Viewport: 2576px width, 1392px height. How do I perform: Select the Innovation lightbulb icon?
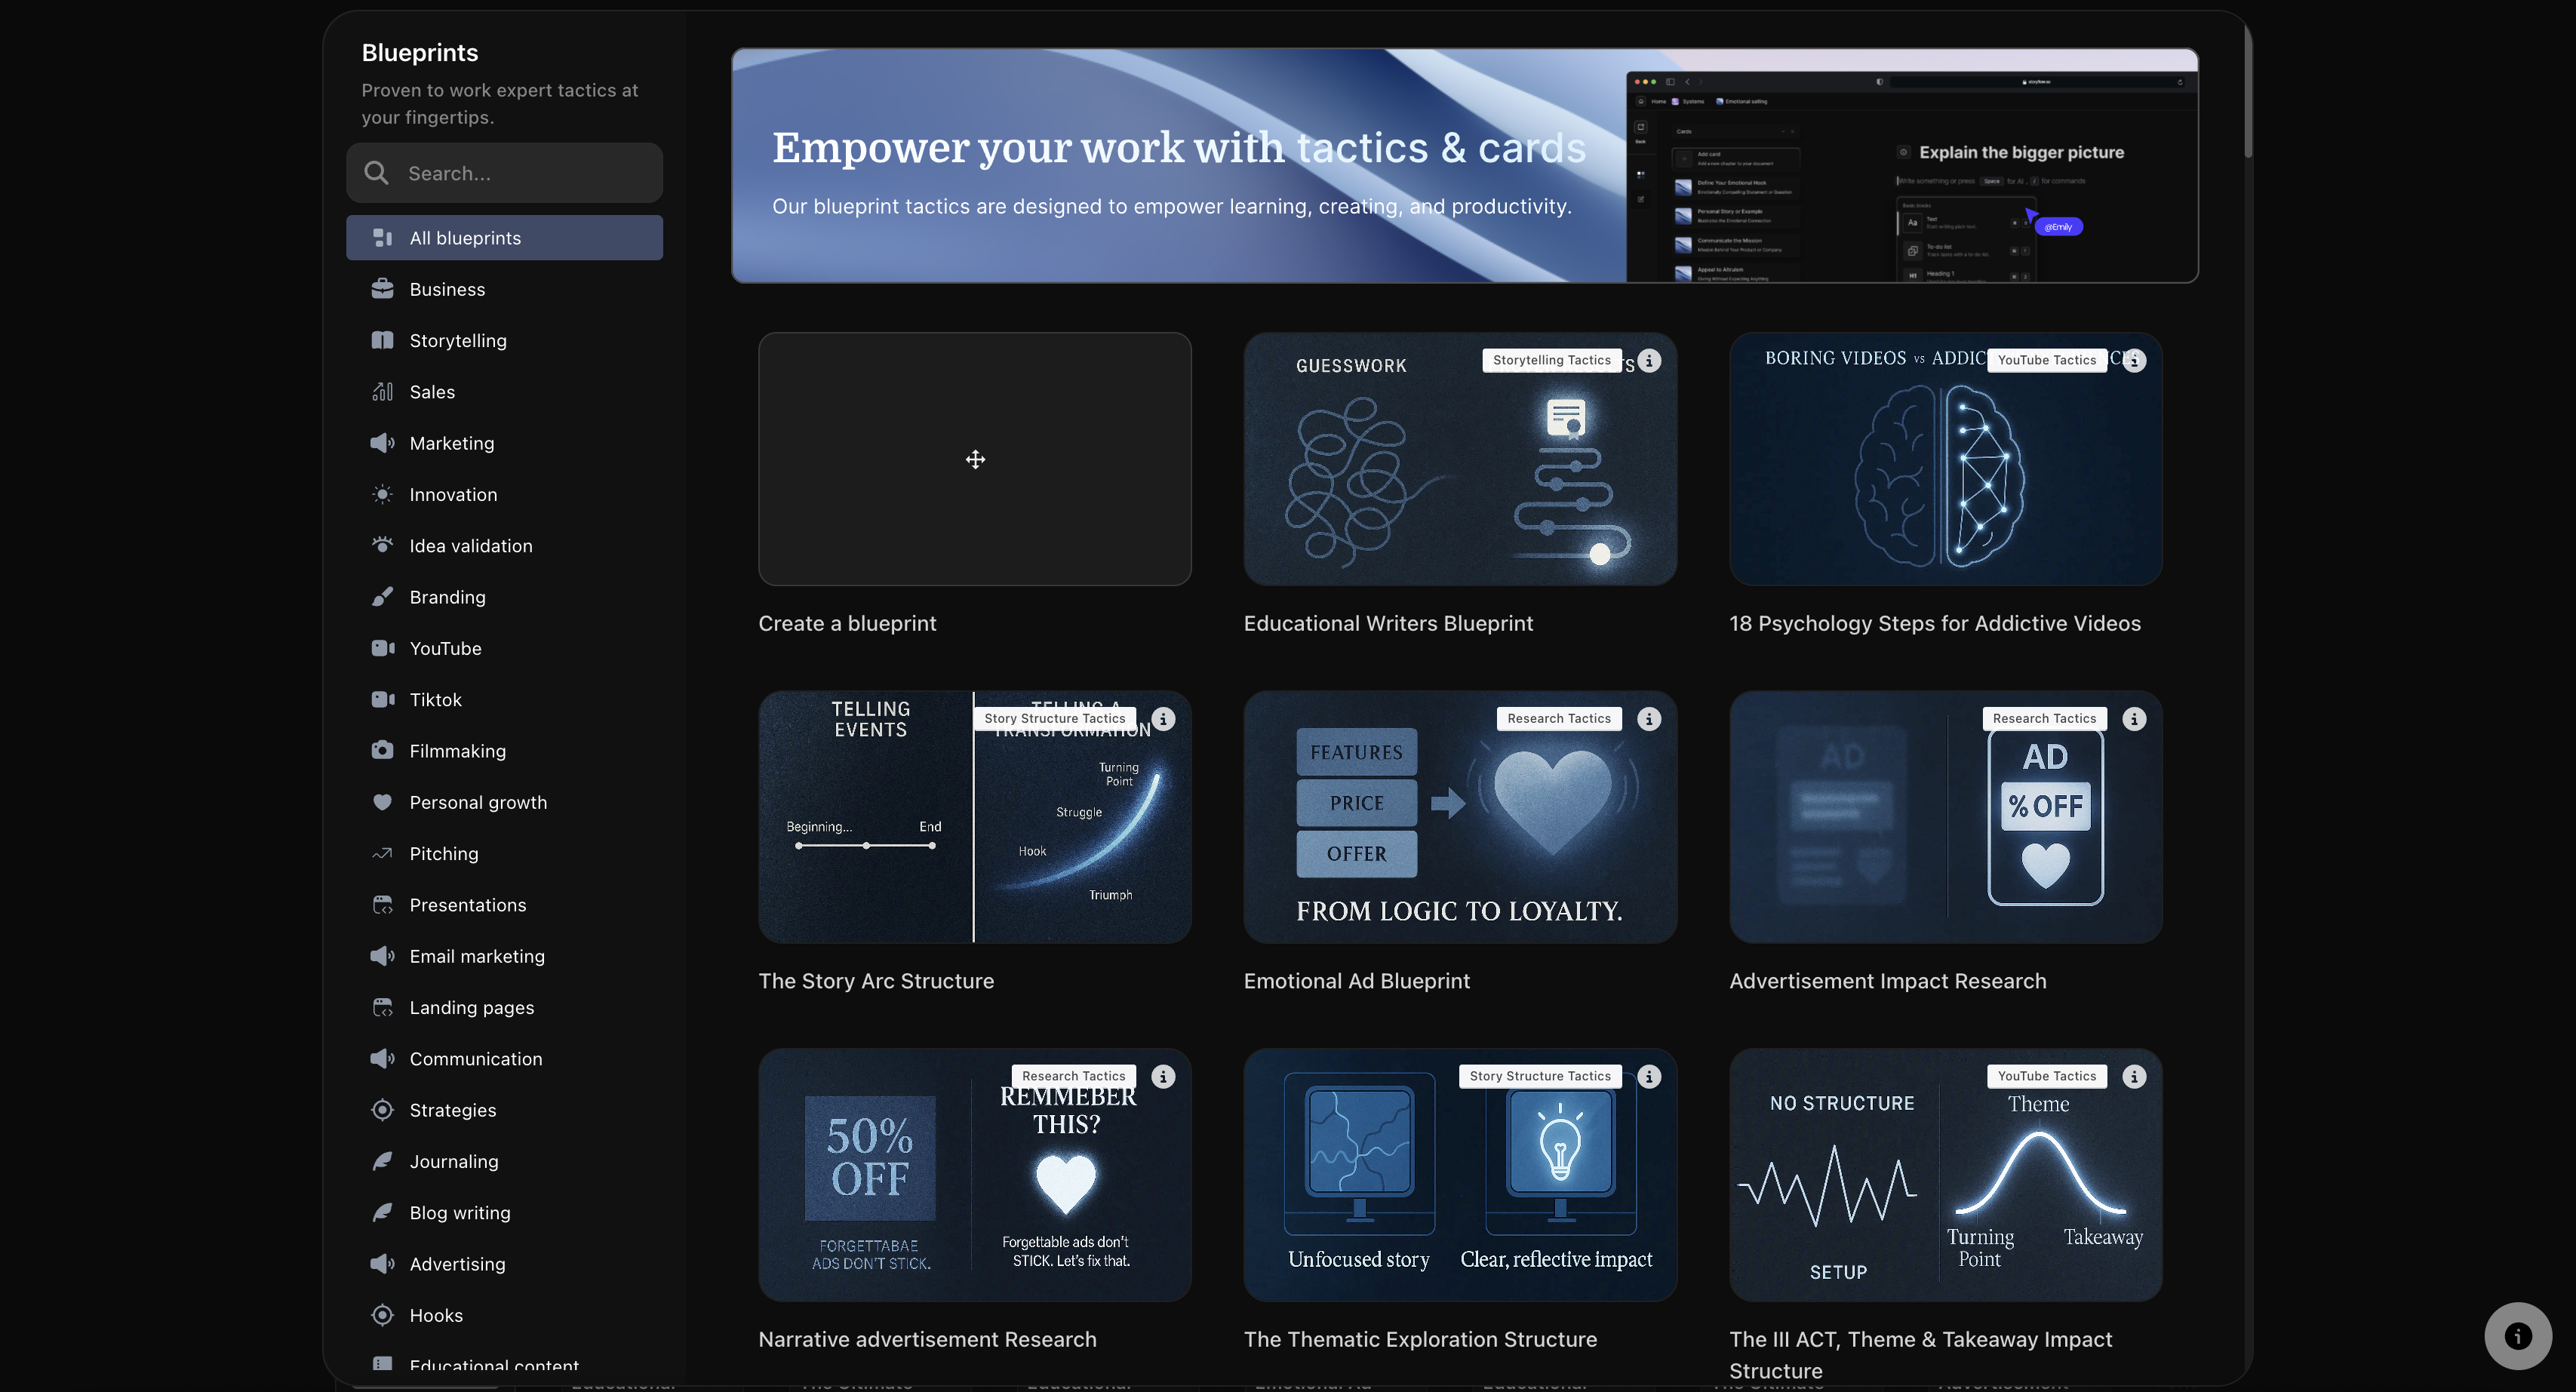383,494
